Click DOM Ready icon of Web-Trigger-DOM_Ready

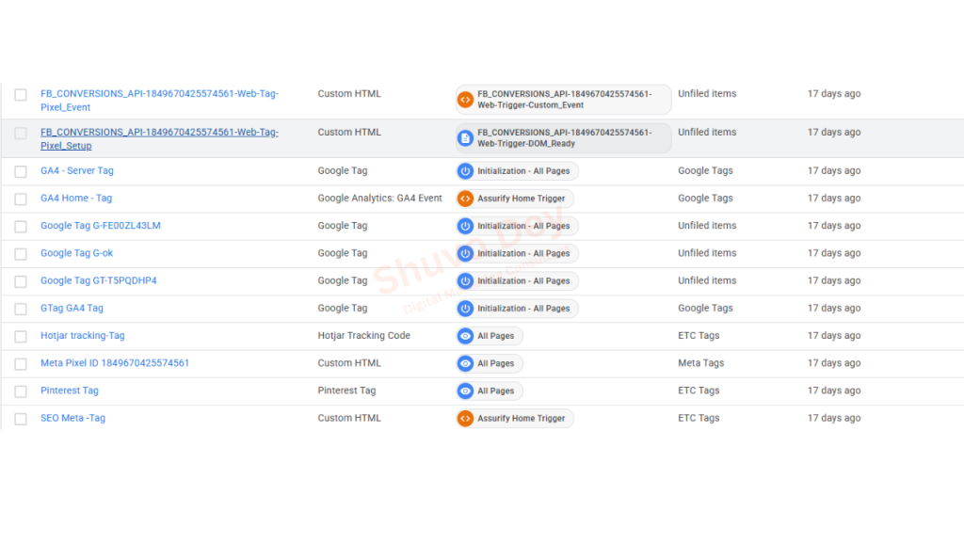coord(465,138)
